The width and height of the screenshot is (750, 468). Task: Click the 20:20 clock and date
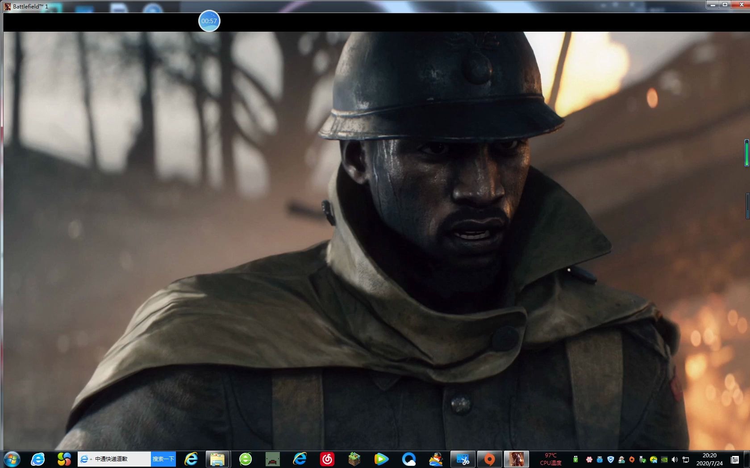pos(709,459)
